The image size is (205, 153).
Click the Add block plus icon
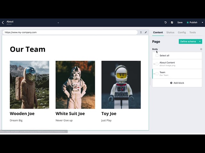tap(171, 83)
